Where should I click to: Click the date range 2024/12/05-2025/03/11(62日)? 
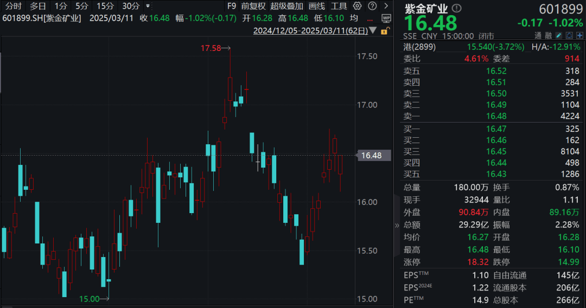click(x=310, y=30)
